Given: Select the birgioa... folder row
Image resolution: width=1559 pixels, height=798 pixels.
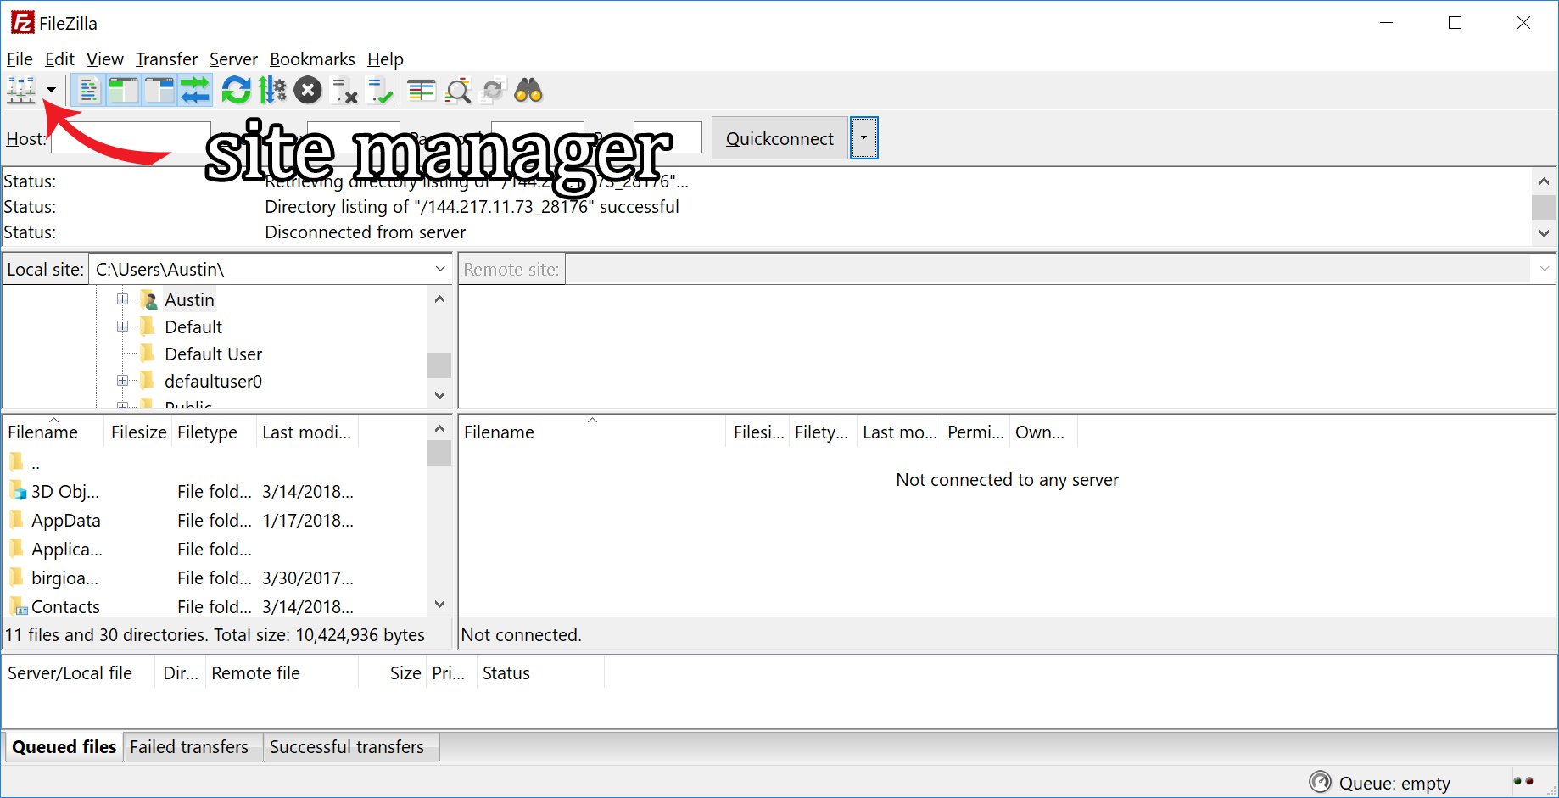Looking at the screenshot, I should tap(216, 578).
